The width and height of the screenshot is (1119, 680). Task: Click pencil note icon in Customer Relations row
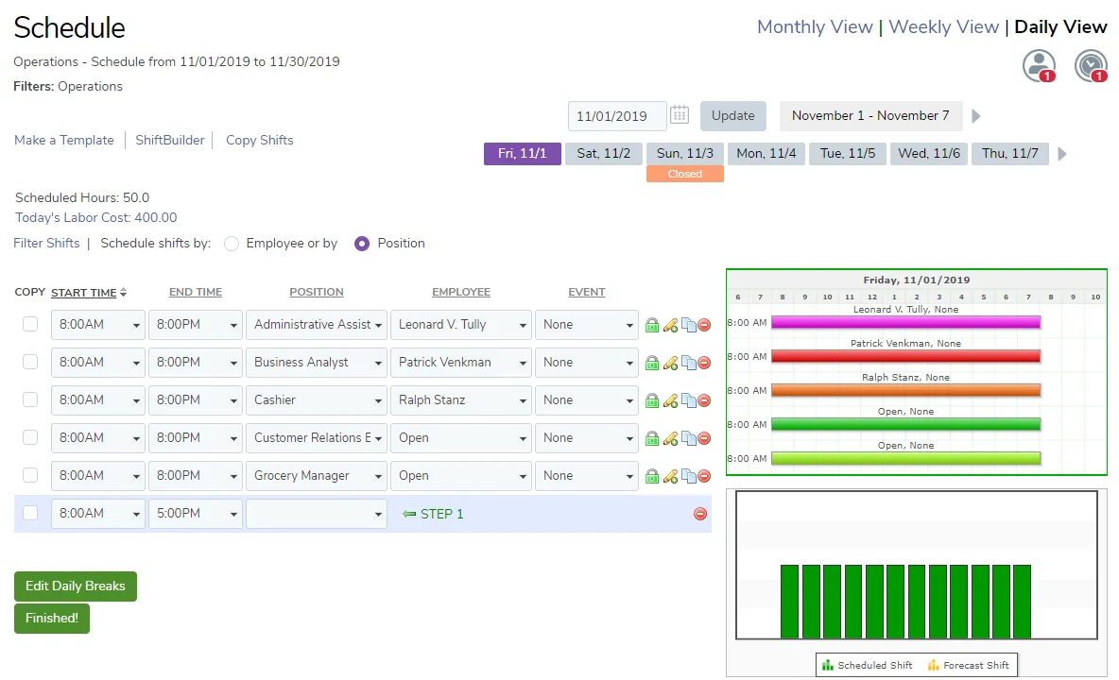point(670,438)
